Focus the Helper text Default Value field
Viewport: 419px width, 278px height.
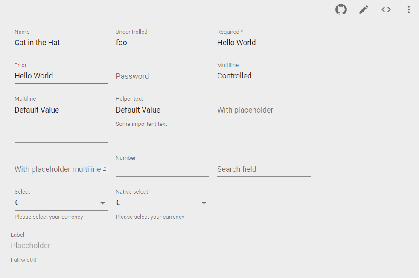[x=163, y=110]
